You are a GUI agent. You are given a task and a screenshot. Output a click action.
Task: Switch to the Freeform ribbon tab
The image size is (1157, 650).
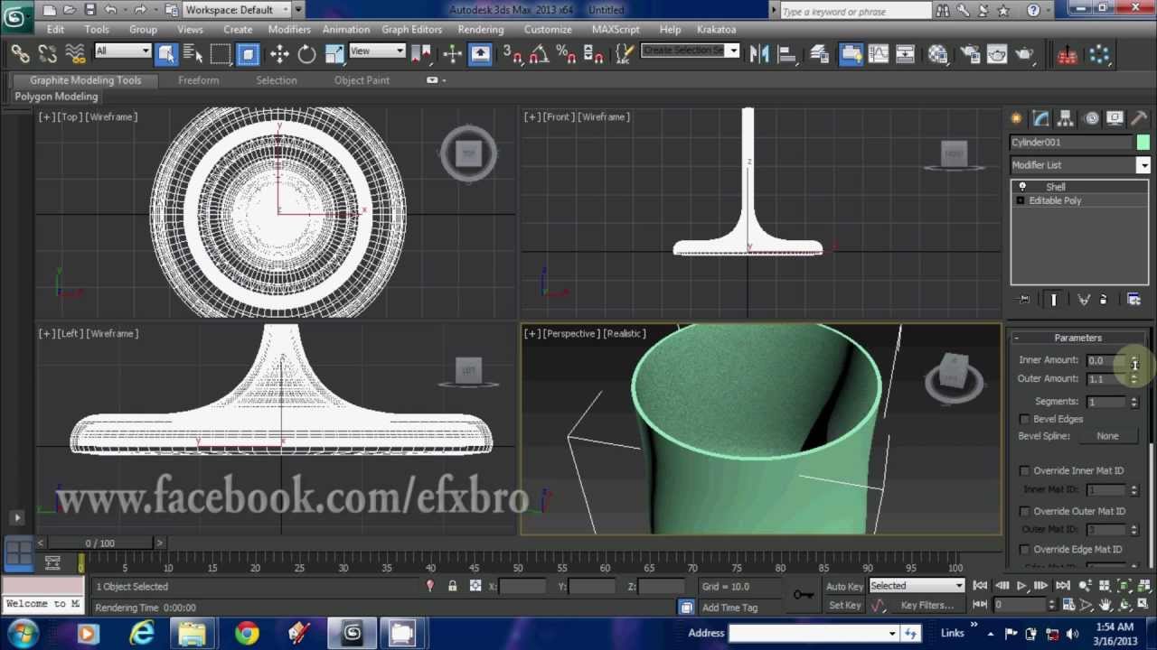coord(198,80)
